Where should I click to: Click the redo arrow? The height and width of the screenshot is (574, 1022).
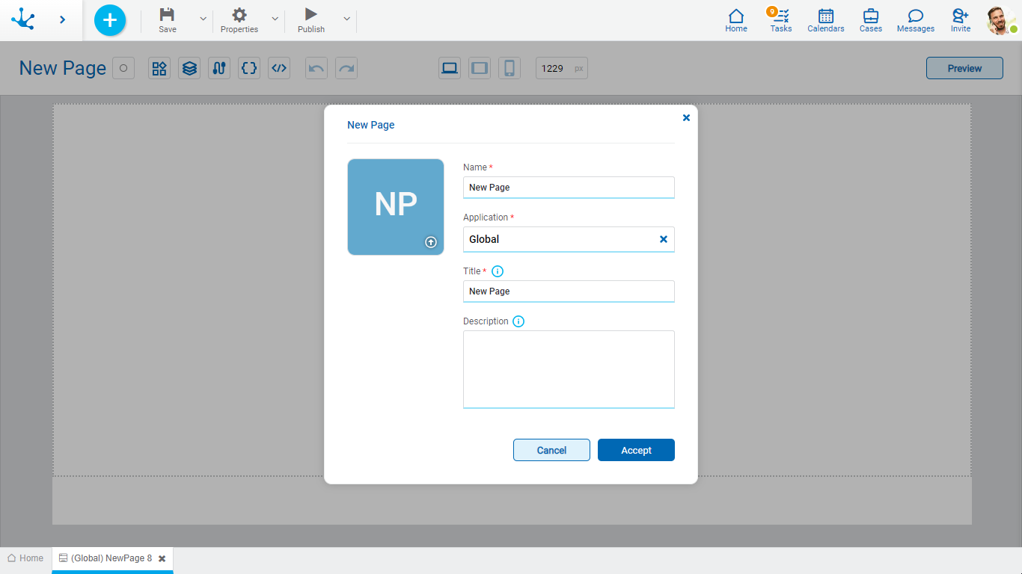click(x=346, y=68)
